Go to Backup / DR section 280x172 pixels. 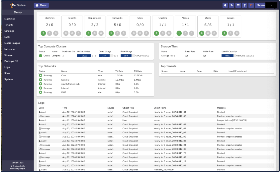click(11, 61)
